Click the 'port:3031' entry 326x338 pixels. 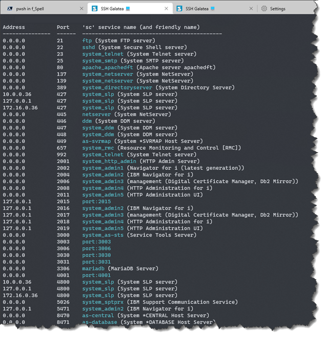96,262
